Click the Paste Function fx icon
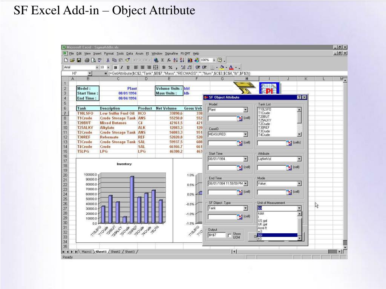This screenshot has width=386, height=289. tap(169, 60)
